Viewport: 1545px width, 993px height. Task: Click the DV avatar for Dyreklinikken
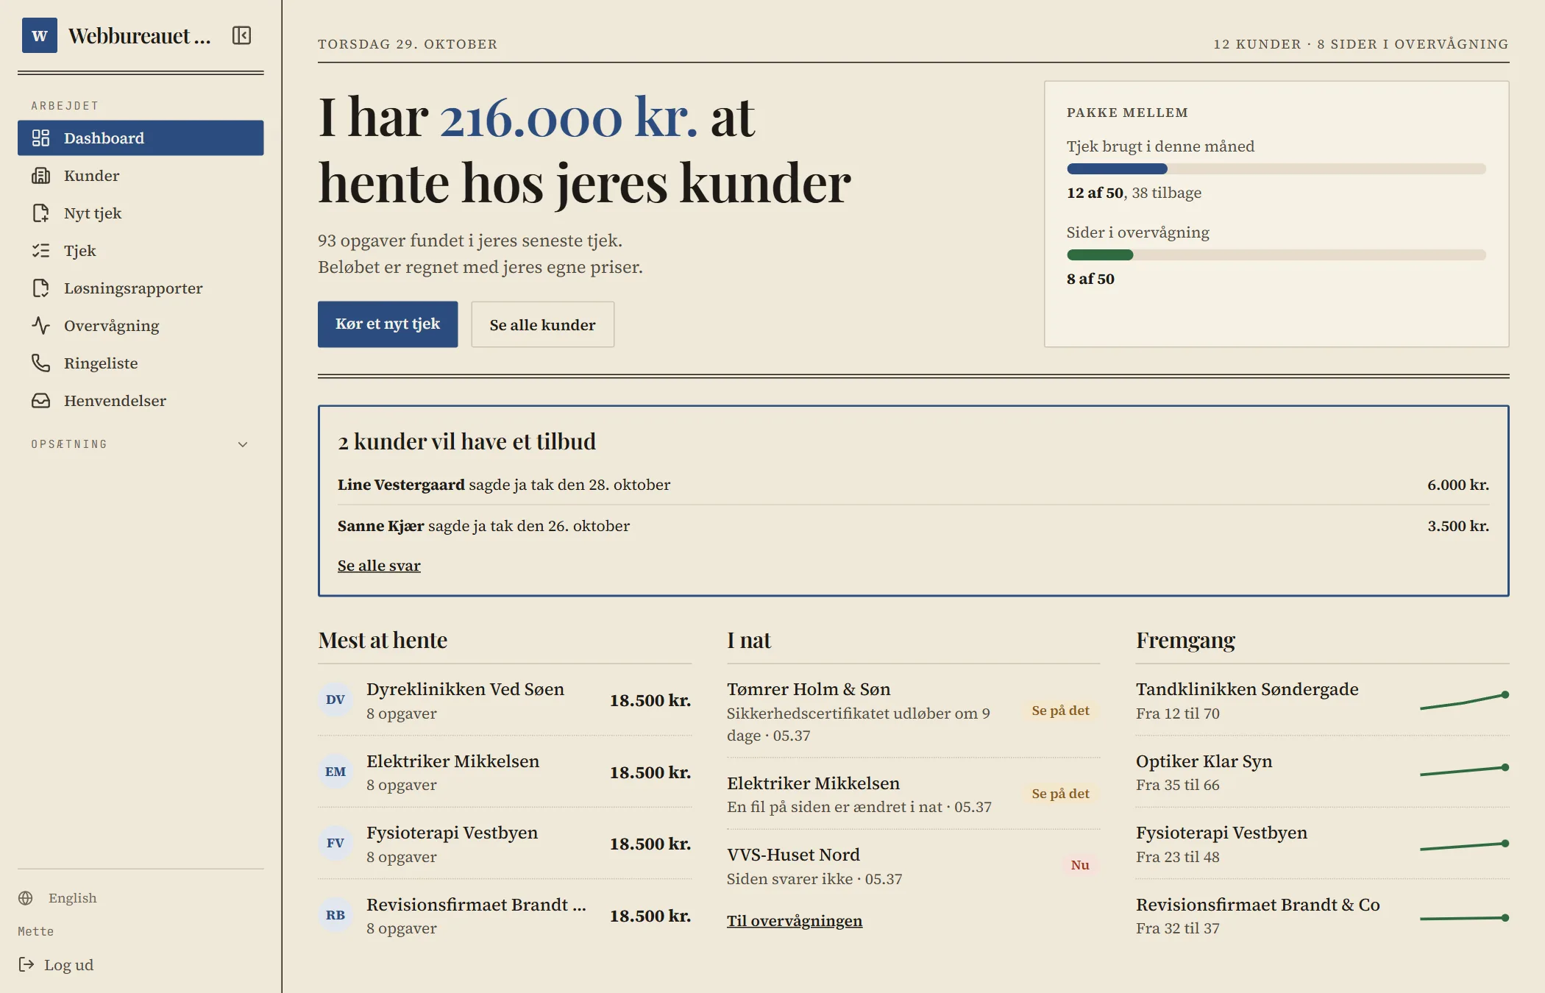(x=335, y=700)
